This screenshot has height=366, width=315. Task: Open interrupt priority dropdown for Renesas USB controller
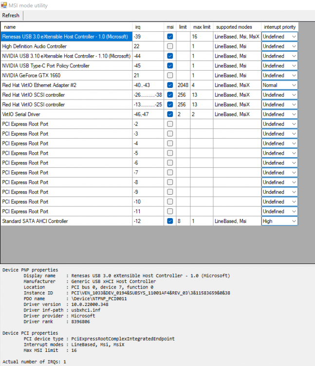tap(279, 37)
